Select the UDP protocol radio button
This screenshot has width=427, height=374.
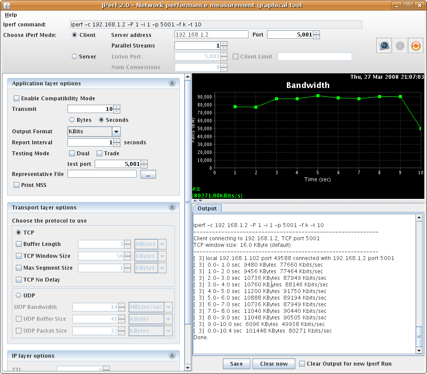tap(19, 295)
